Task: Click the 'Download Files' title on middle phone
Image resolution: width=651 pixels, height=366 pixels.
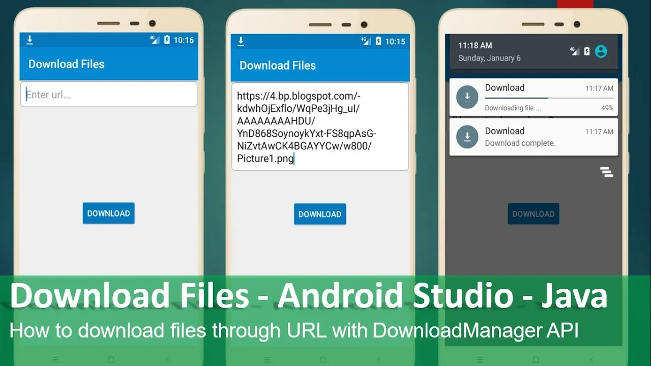Action: pos(278,66)
